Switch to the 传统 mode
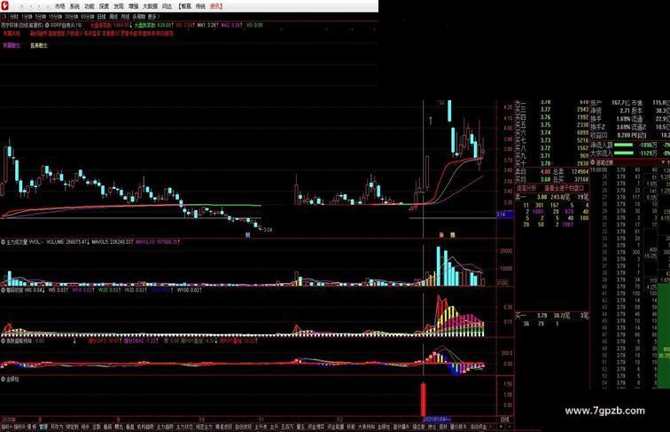 (x=200, y=6)
